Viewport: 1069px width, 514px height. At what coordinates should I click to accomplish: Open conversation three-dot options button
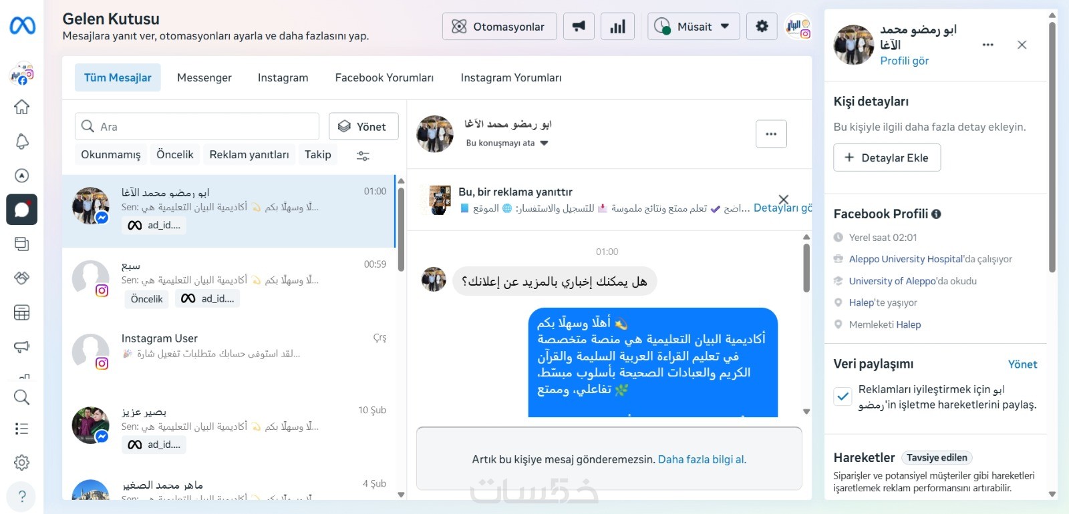click(x=771, y=134)
